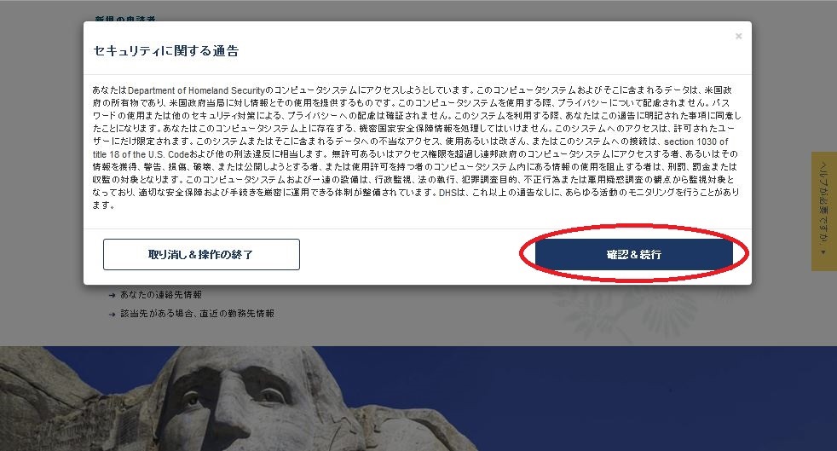
Task: Cancel via 取り消し＆操作の終了 button
Action: [x=201, y=254]
